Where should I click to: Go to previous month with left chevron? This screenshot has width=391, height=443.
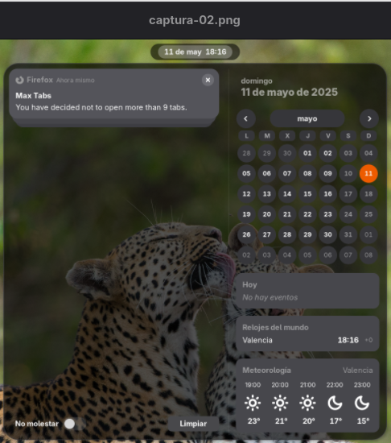[x=246, y=118]
